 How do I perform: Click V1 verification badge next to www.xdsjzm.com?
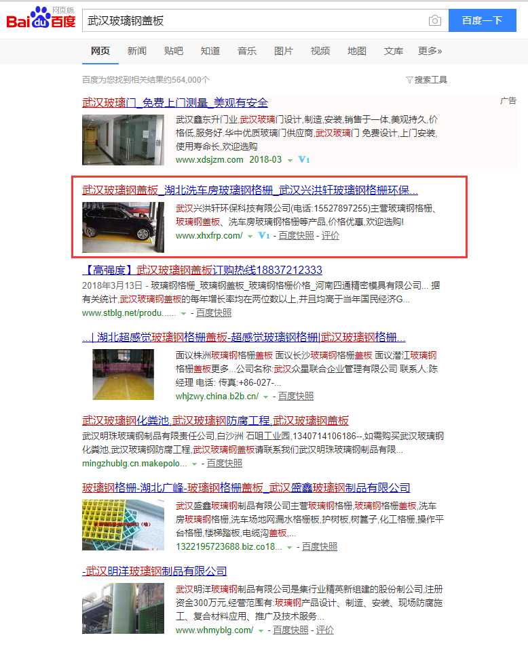(x=304, y=160)
